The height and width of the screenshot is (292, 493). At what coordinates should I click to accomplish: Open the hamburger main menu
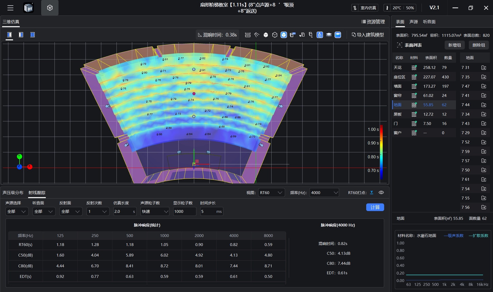(x=10, y=8)
